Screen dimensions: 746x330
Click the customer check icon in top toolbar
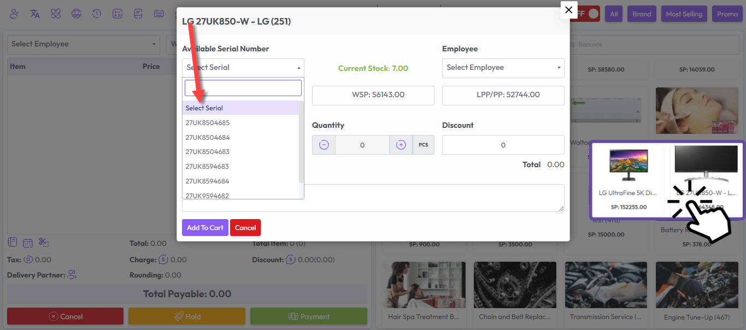pyautogui.click(x=14, y=14)
